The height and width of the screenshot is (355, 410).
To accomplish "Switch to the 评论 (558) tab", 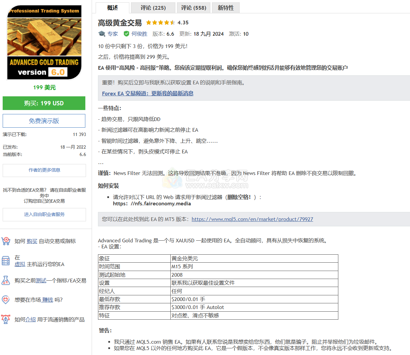I will pyautogui.click(x=194, y=8).
